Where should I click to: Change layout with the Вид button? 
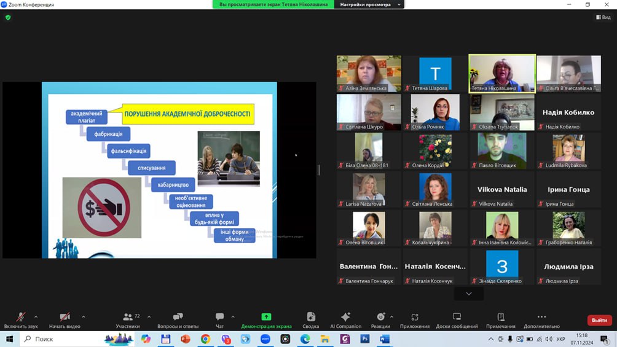click(x=603, y=17)
